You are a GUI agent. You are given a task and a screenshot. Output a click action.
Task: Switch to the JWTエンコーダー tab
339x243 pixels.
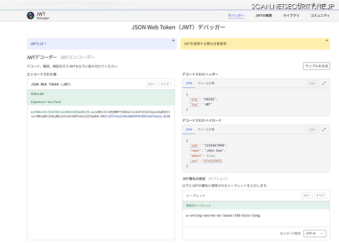click(78, 57)
